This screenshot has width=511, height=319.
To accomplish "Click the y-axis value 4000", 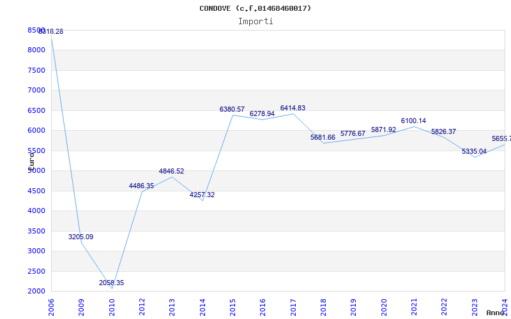I will tap(36, 211).
